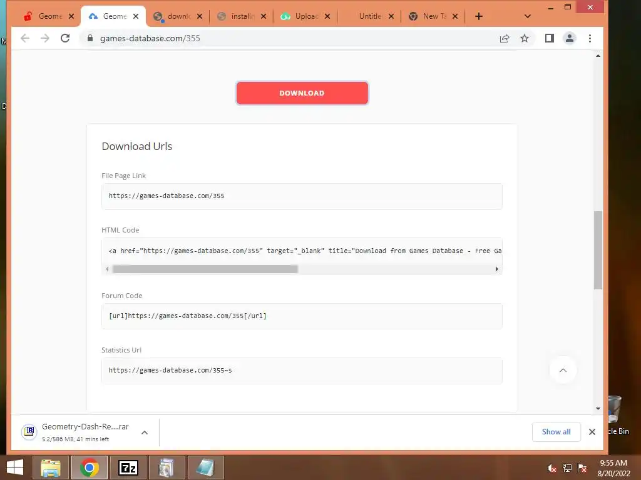Click left arrow of HTML Code scrollbar
Screen dimensions: 641x480
pyautogui.click(x=106, y=269)
